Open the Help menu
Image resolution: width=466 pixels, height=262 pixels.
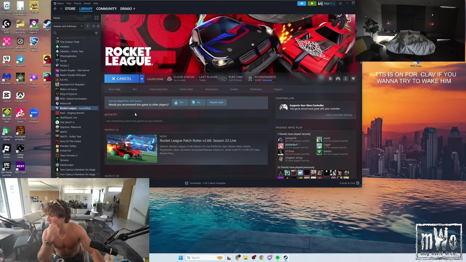(x=95, y=3)
